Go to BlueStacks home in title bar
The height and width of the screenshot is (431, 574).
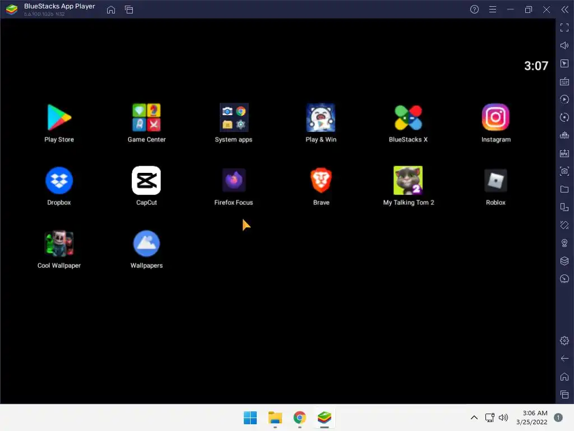click(111, 10)
